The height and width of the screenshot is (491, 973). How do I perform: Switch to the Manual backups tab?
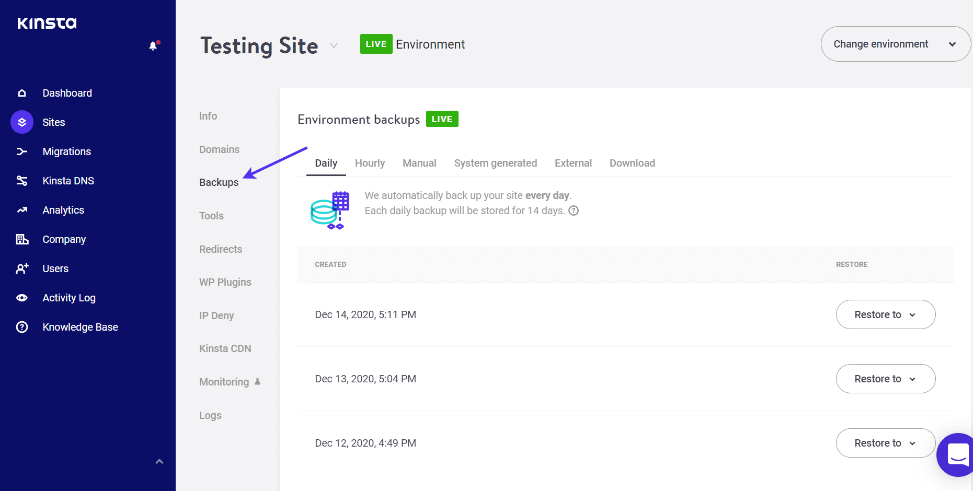pos(419,163)
